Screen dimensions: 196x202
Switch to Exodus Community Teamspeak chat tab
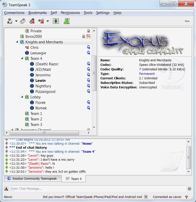(x=33, y=178)
